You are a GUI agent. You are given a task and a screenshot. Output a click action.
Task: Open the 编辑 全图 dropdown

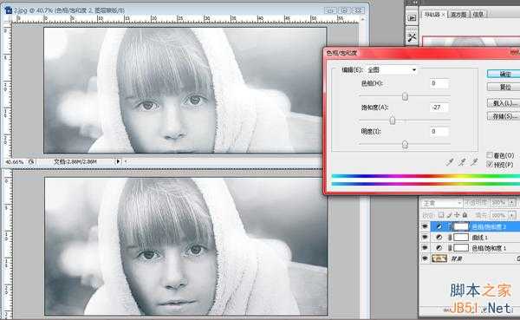point(392,69)
